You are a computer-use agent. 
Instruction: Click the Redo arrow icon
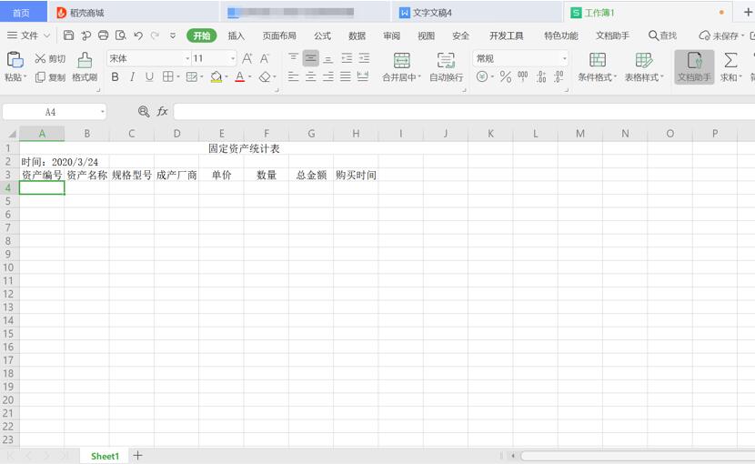pyautogui.click(x=155, y=35)
